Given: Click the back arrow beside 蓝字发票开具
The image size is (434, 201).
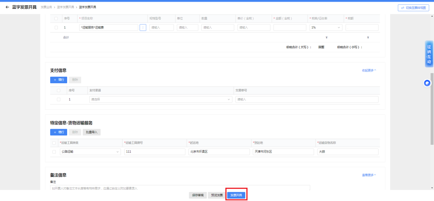Looking at the screenshot, I should (x=8, y=7).
